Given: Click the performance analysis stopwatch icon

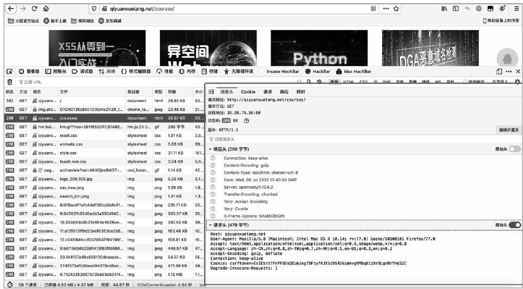Looking at the screenshot, I should 10,285.
